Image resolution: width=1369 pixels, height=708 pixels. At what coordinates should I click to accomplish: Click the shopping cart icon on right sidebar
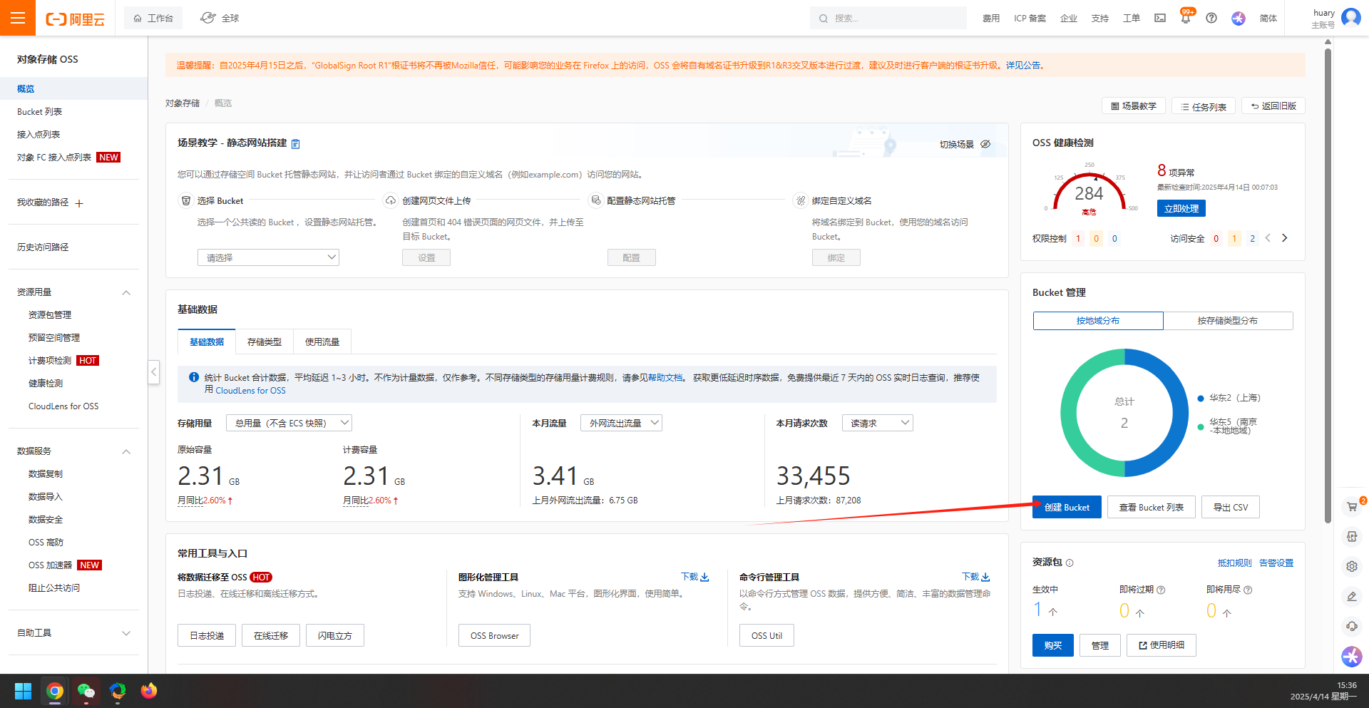coord(1351,507)
